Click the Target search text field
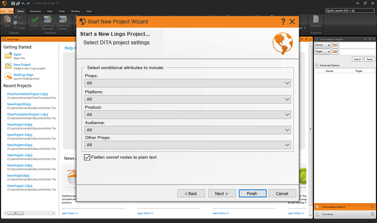 357,52
